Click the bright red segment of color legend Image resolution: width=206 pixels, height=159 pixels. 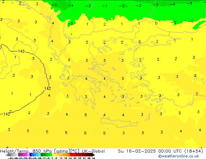point(71,155)
